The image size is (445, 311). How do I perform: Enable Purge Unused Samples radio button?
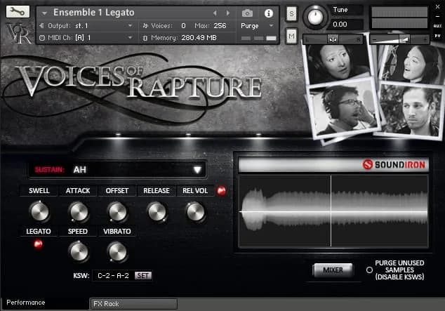(369, 270)
